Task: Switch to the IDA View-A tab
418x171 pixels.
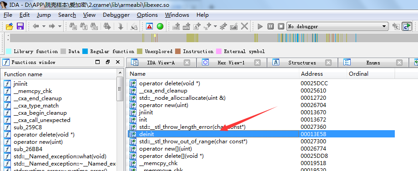Action: coord(161,63)
